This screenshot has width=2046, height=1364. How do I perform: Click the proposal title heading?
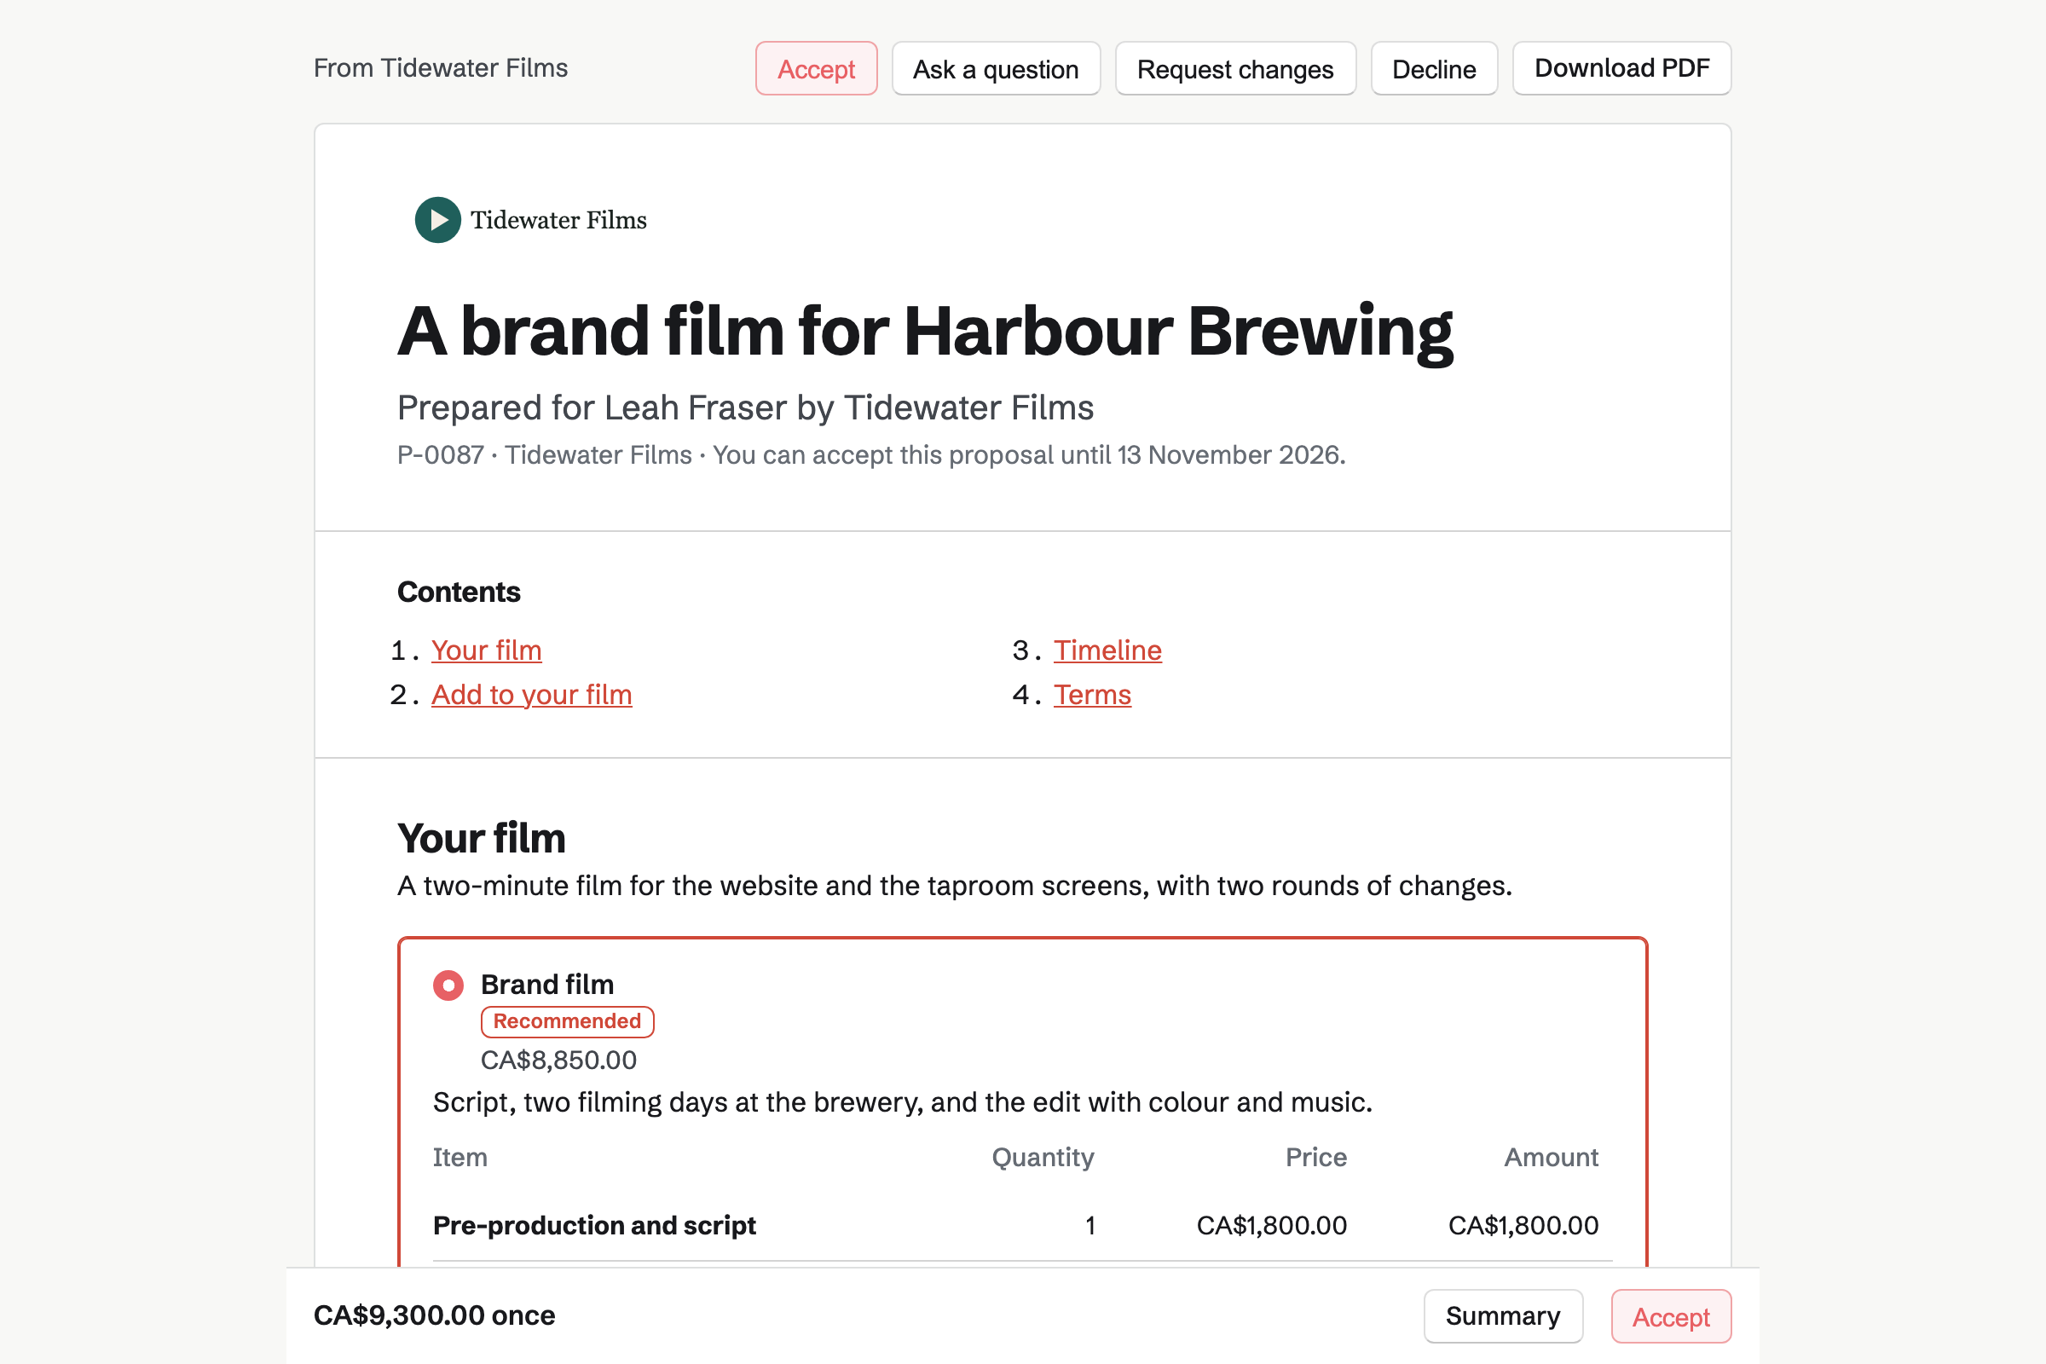point(925,332)
